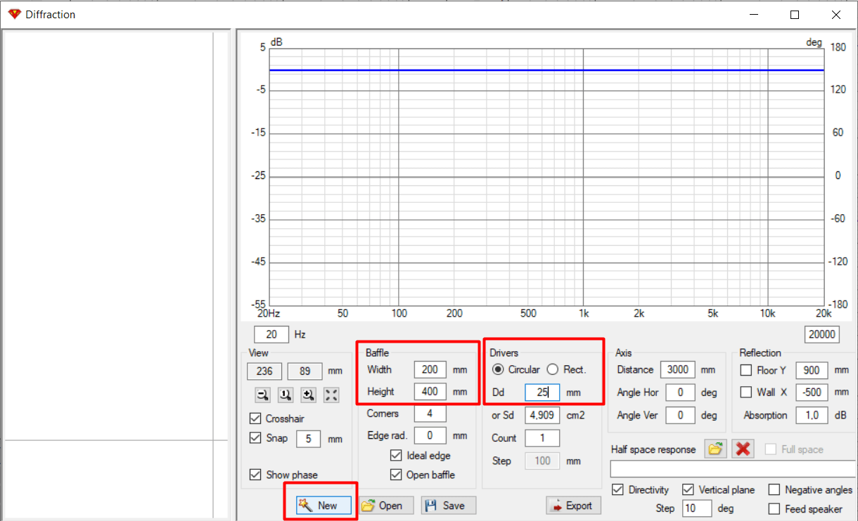Click the blue response curve on graph
The height and width of the screenshot is (521, 858).
(546, 70)
